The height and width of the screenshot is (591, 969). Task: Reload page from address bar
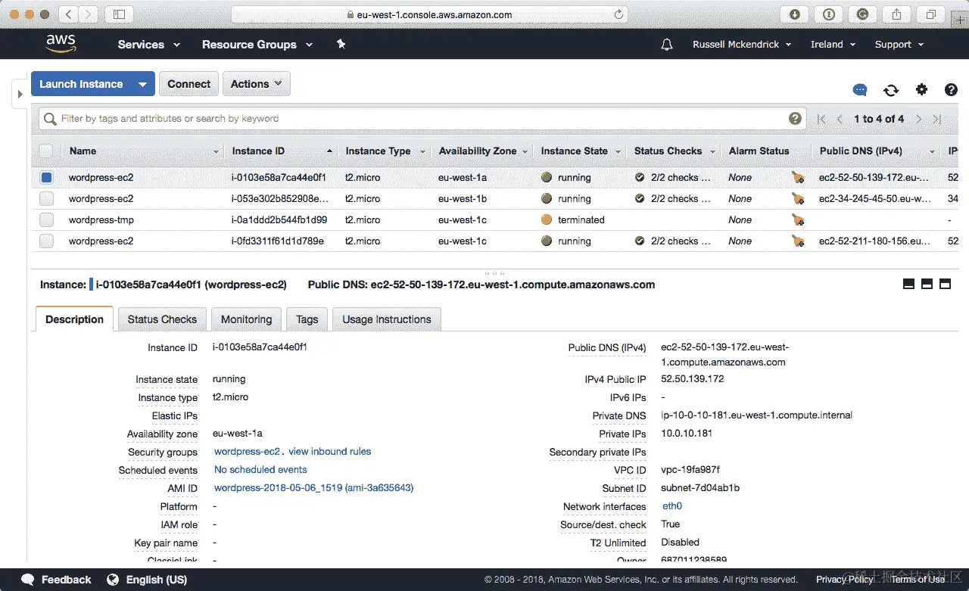[x=618, y=14]
